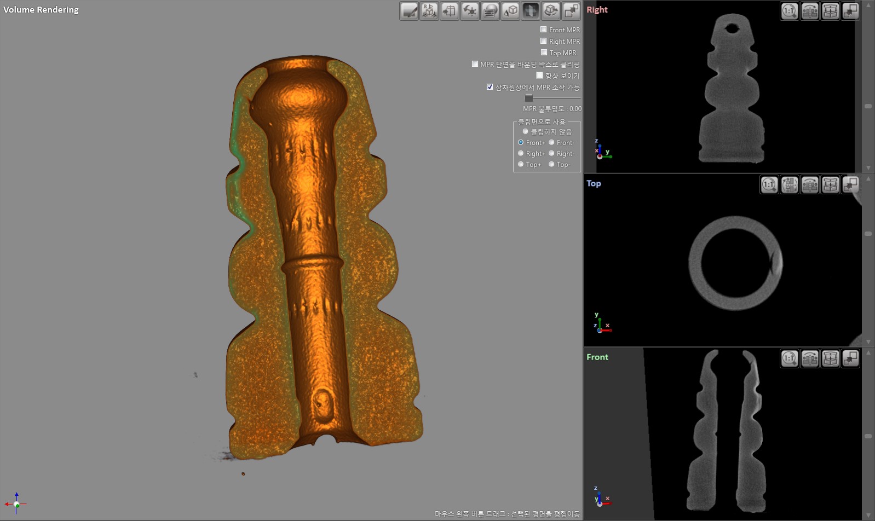875x521 pixels.
Task: Maximize the Front view with its expand icon
Action: point(850,358)
